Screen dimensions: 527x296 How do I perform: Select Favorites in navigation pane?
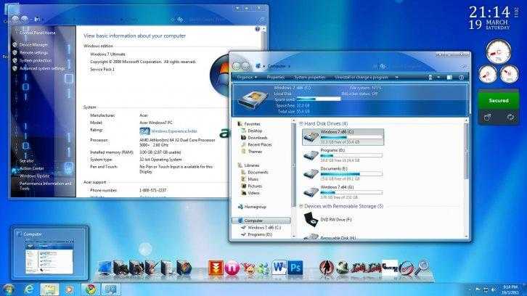click(x=252, y=124)
